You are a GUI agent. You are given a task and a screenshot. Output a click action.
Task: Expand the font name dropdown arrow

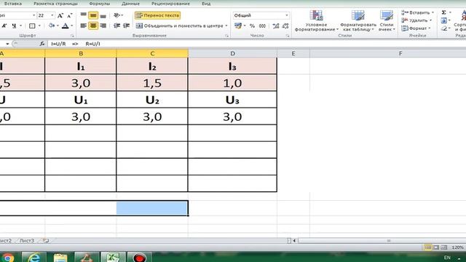[34, 15]
